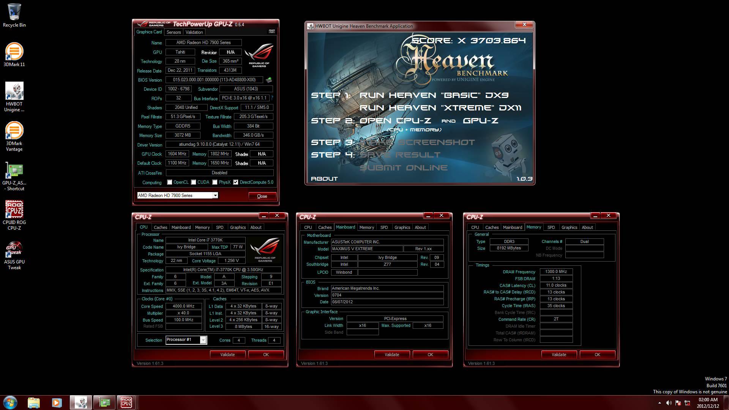This screenshot has height=410, width=729.
Task: Click Submit Online in Heaven window
Action: coord(404,167)
